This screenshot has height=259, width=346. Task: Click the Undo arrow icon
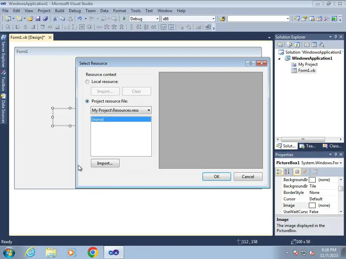(x=80, y=19)
